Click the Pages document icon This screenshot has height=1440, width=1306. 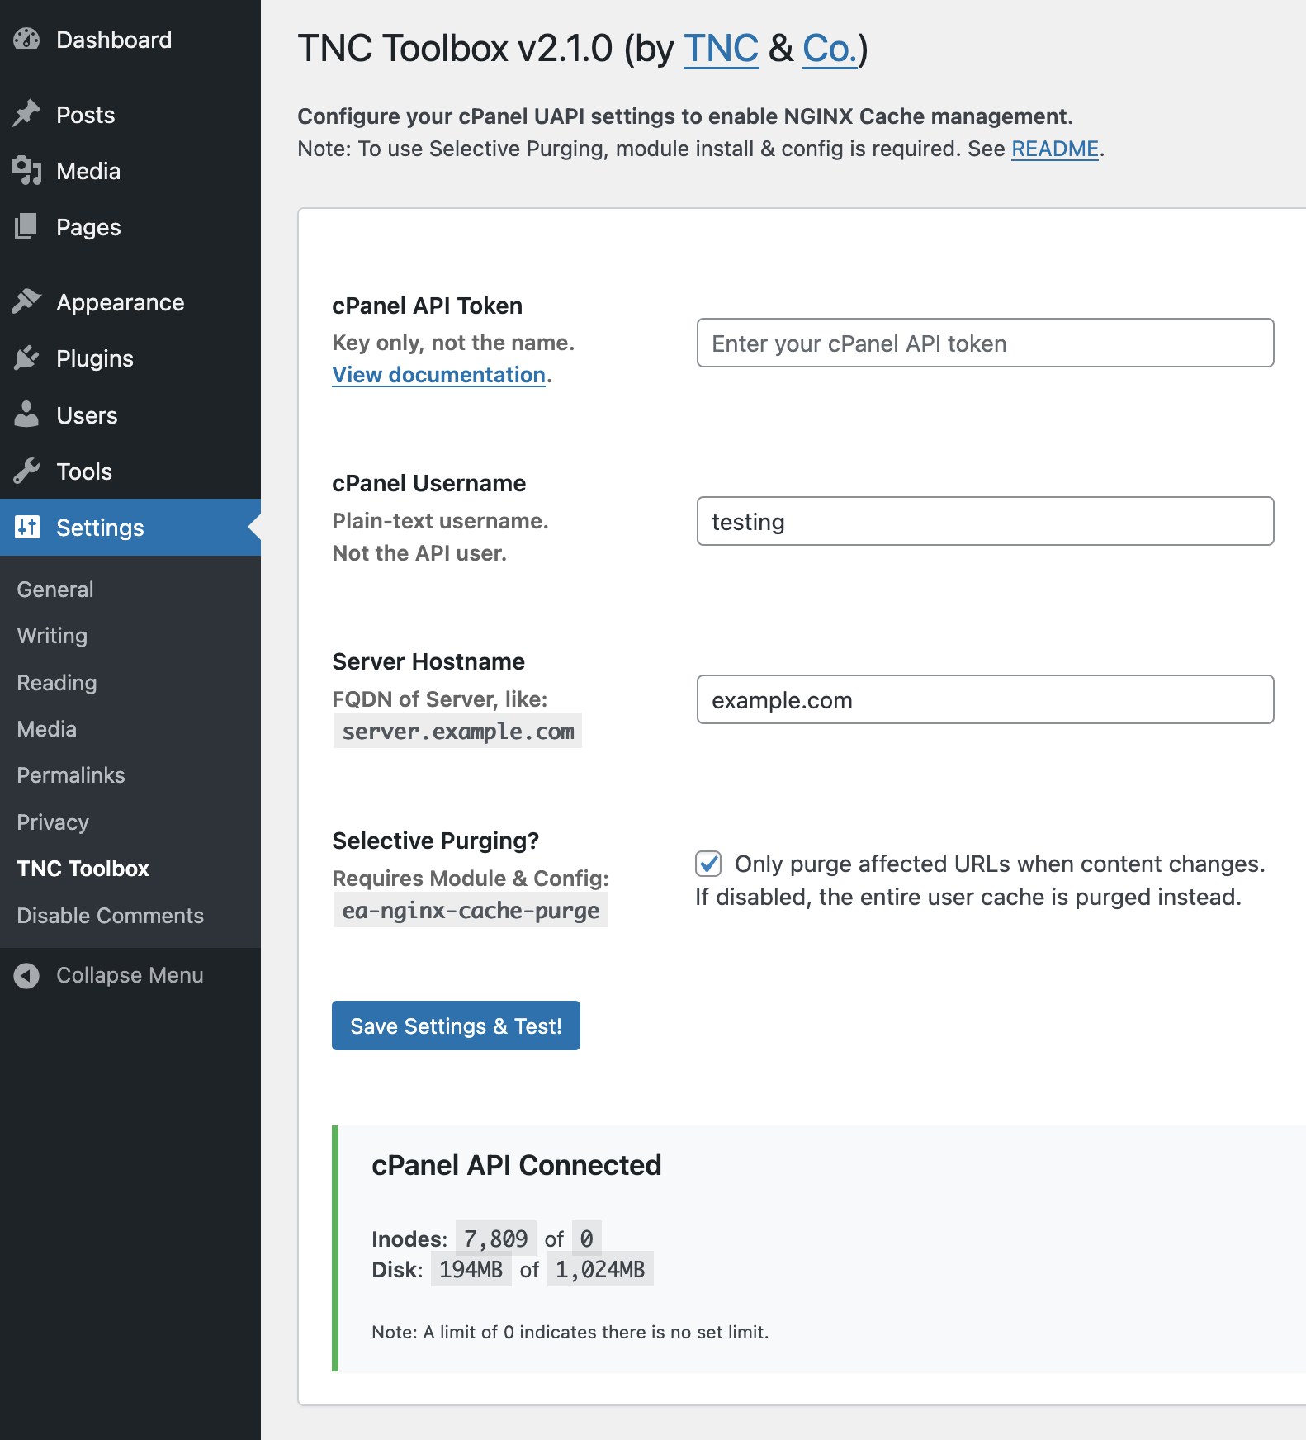(26, 227)
